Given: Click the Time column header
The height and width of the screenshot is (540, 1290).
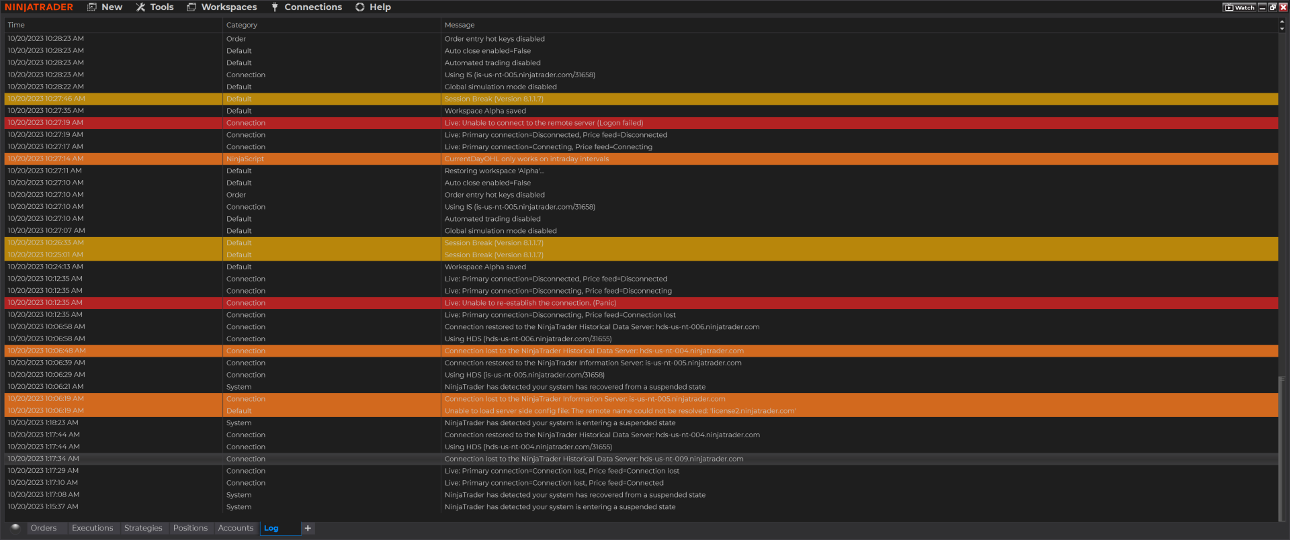Looking at the screenshot, I should pos(17,26).
